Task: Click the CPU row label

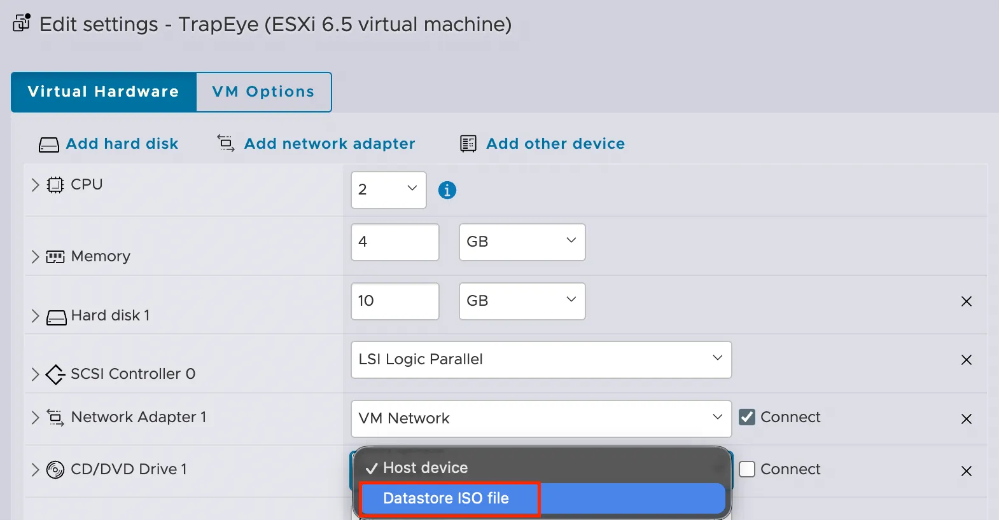Action: pos(87,184)
